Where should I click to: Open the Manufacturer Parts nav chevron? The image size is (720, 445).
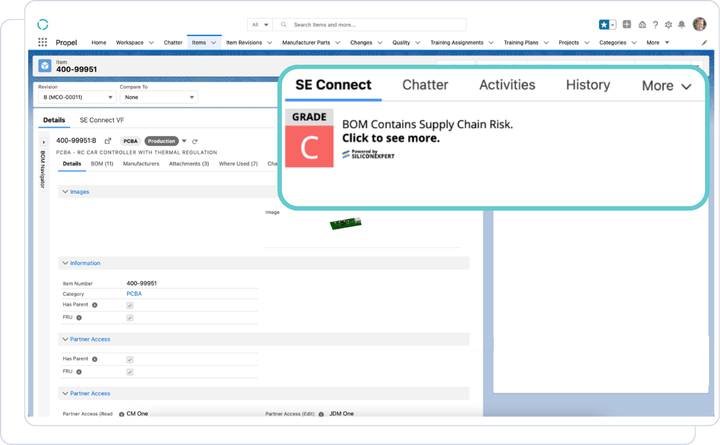click(337, 43)
